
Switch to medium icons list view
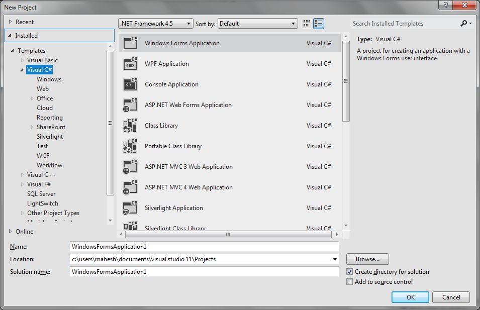319,24
